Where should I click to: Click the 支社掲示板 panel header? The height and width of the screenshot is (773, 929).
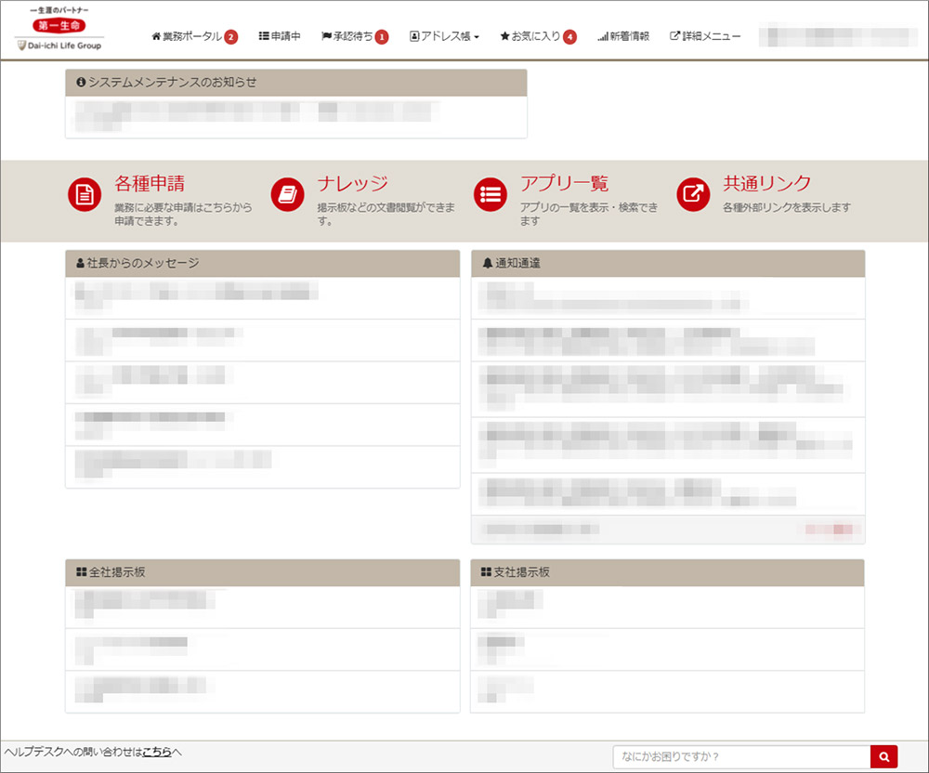(x=667, y=573)
